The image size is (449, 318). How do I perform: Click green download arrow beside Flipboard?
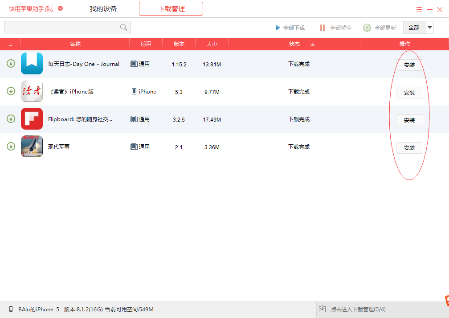(11, 119)
